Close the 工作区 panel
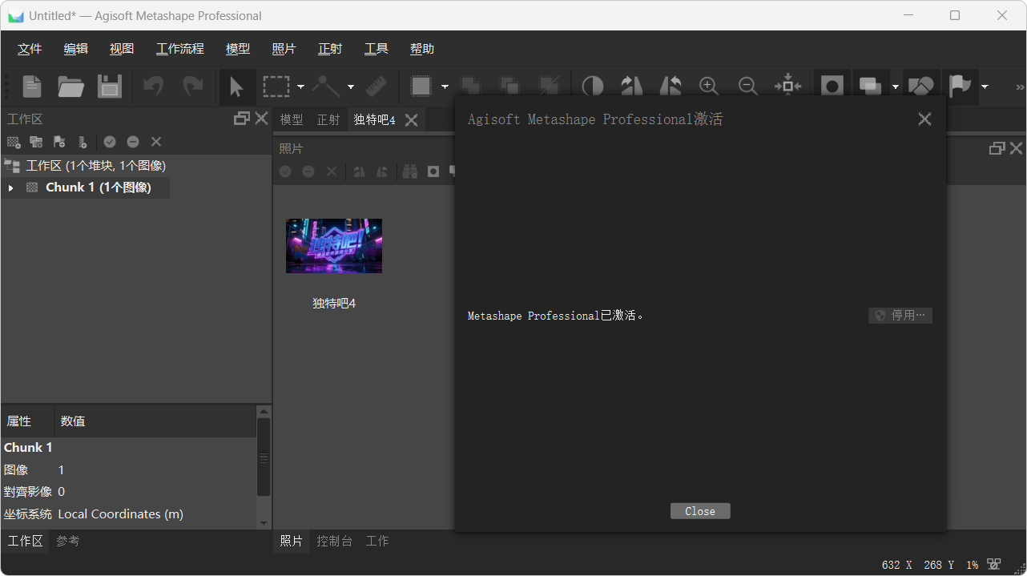Viewport: 1027px width, 576px height. (x=261, y=119)
